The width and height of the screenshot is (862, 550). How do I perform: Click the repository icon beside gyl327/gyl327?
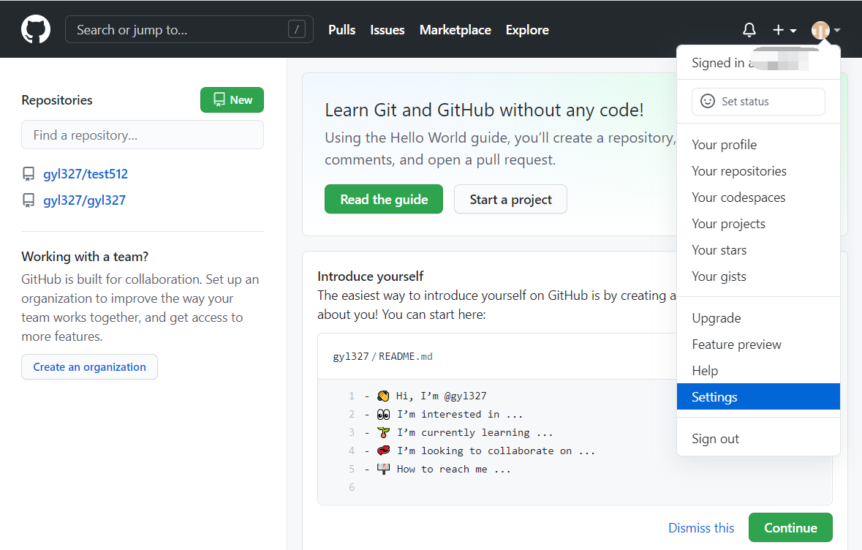tap(29, 200)
